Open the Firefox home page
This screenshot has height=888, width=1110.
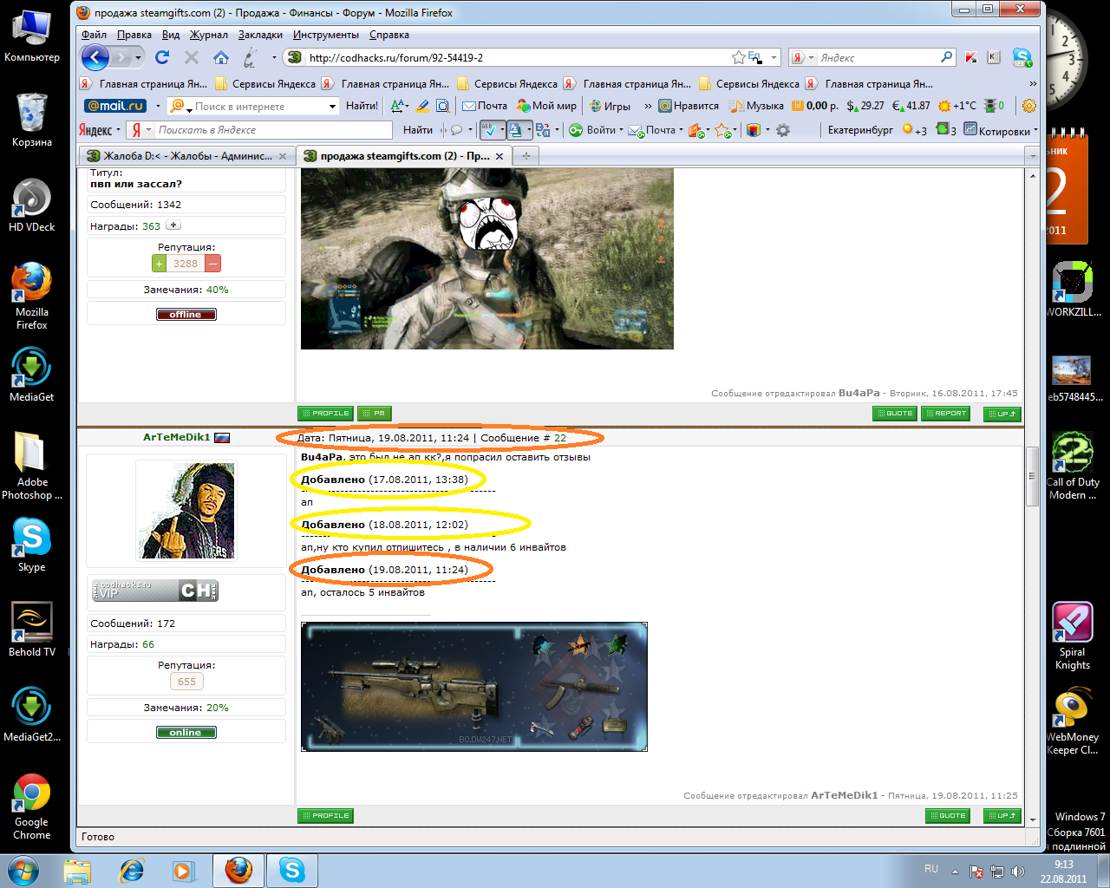pyautogui.click(x=221, y=57)
